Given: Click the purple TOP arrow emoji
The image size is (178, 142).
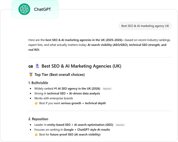Looking at the screenshot, I should click(37, 66).
